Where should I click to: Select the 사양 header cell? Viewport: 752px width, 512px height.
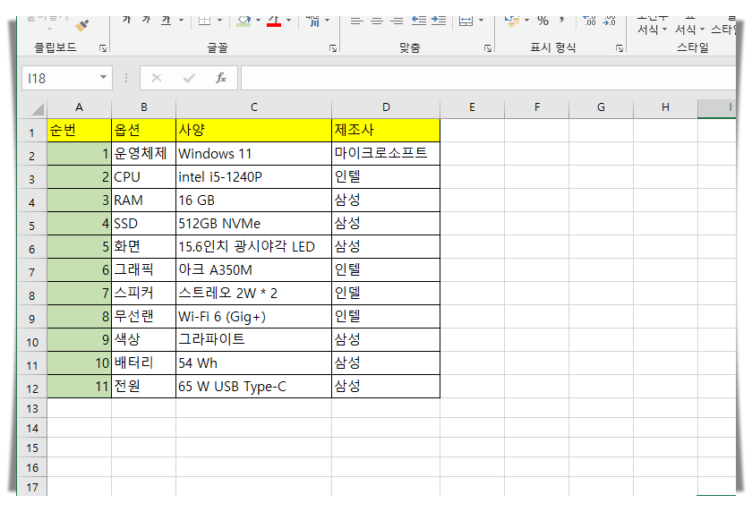(x=253, y=130)
